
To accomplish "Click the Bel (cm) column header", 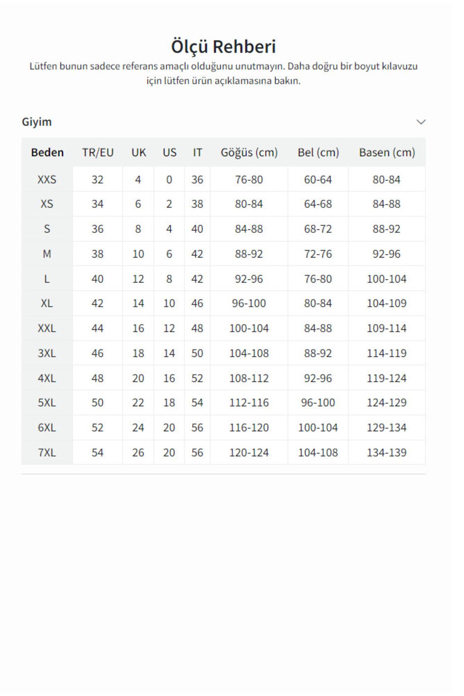I will pyautogui.click(x=318, y=152).
